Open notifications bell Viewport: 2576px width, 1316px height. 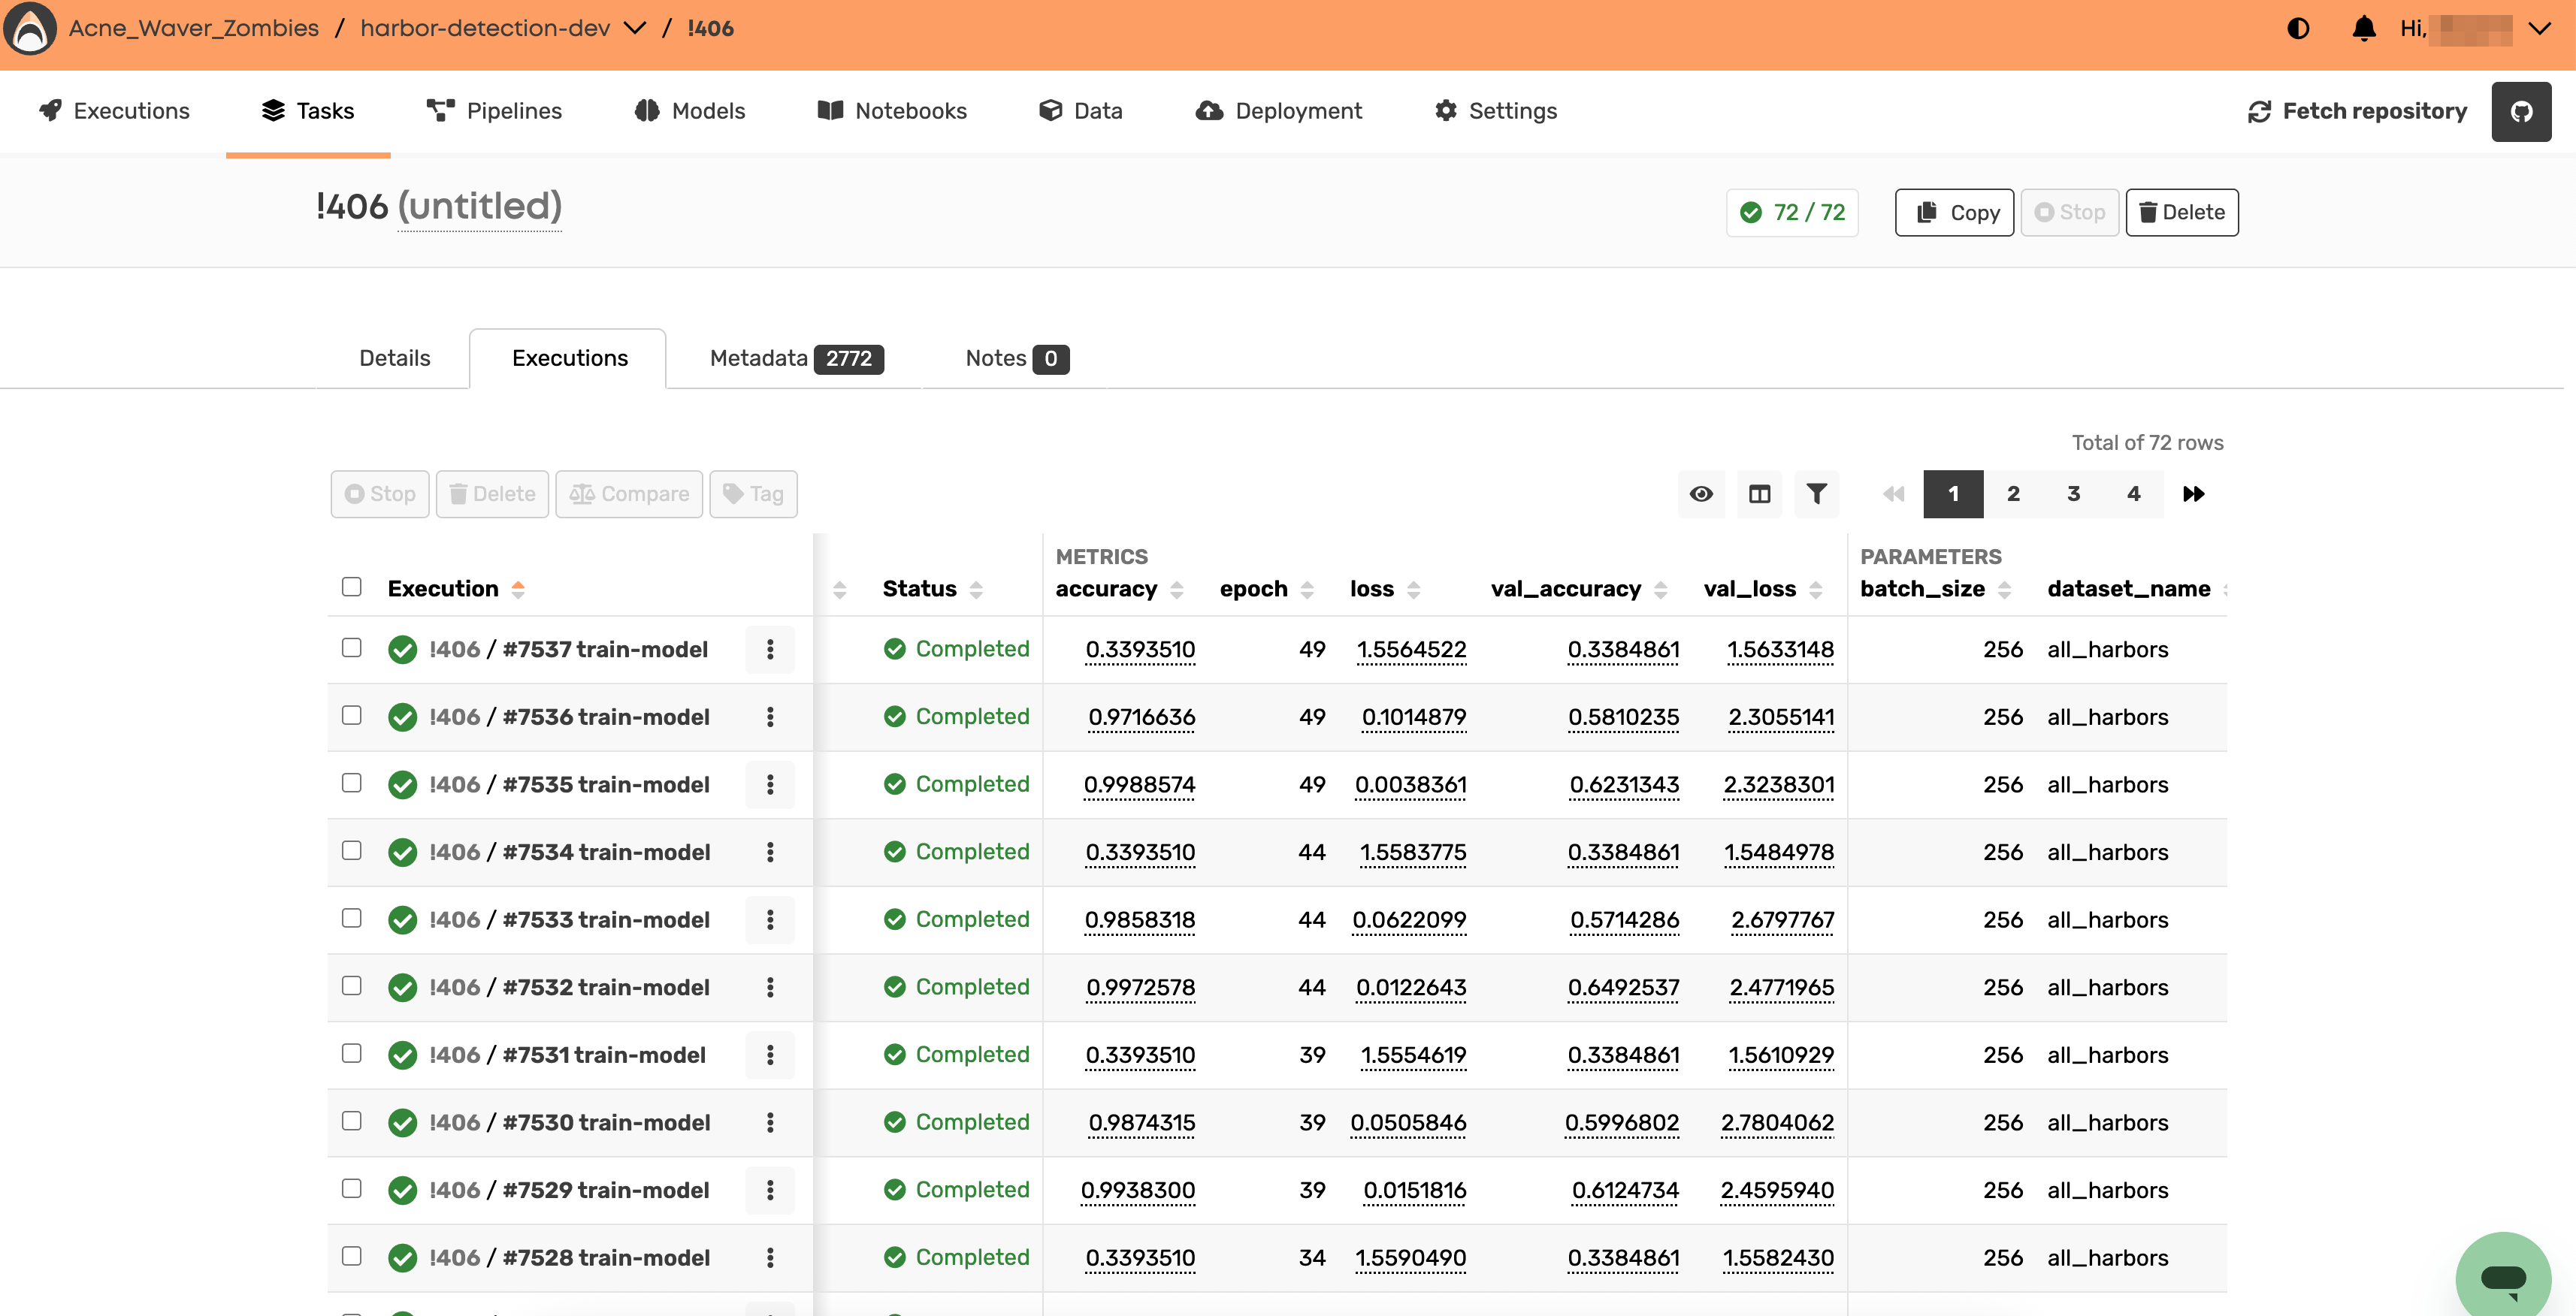pos(2364,28)
